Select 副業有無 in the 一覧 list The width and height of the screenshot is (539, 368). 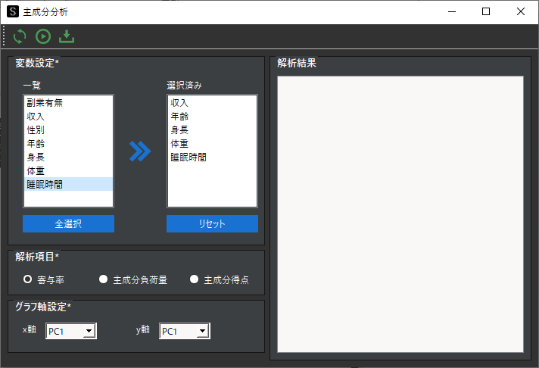68,102
